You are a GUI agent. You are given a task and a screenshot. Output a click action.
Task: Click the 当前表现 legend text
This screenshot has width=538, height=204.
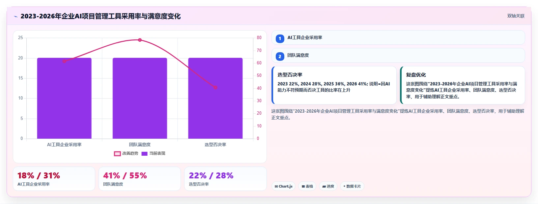coord(157,153)
